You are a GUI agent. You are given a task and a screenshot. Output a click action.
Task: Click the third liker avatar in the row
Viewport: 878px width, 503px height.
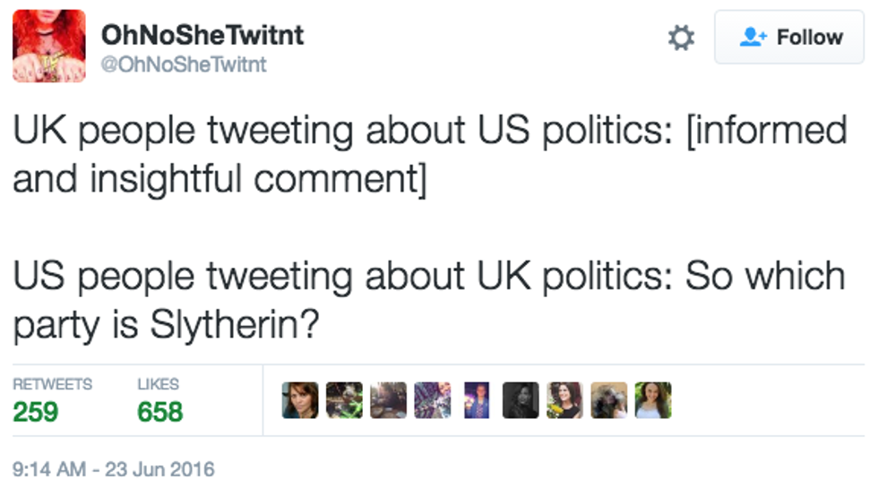coord(388,400)
